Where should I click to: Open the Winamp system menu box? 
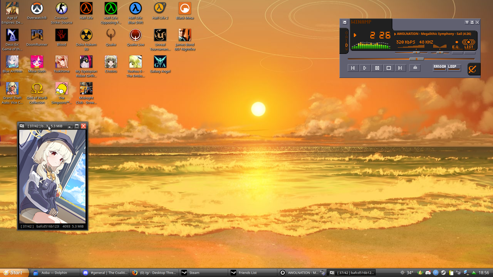345,22
